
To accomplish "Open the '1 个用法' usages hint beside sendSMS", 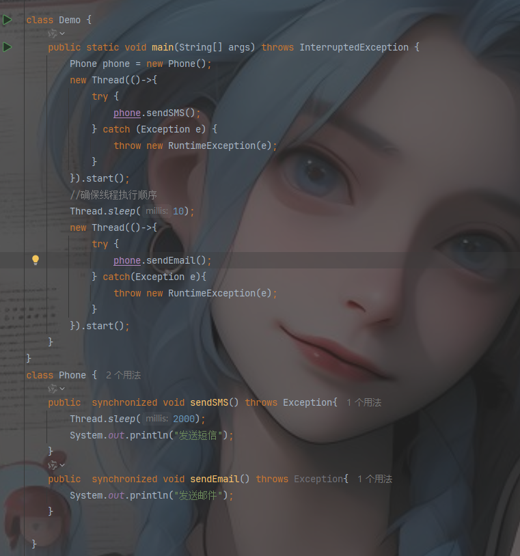I will (x=364, y=402).
